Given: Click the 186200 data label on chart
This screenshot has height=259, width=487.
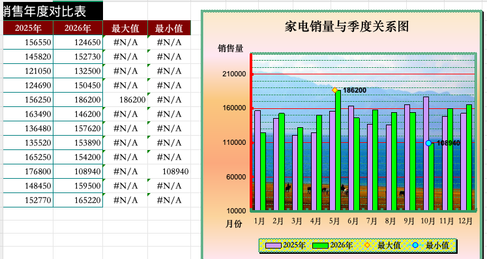Looking at the screenshot, I should tap(355, 90).
